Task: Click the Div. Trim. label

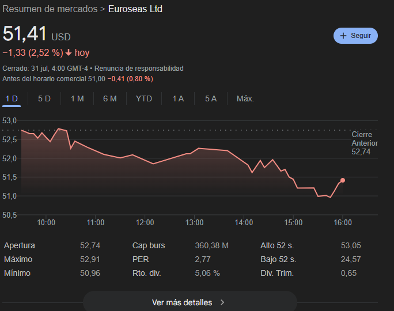Action: coord(277,273)
